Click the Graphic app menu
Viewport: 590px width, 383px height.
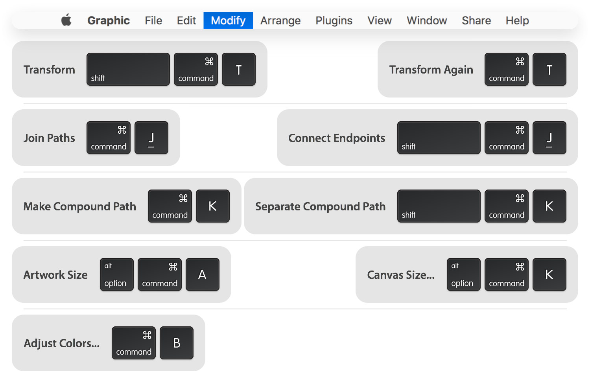click(109, 20)
